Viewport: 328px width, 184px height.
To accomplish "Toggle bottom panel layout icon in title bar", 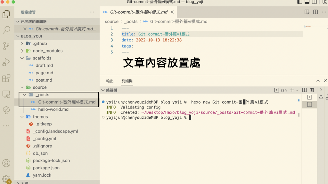I will [x=307, y=2].
